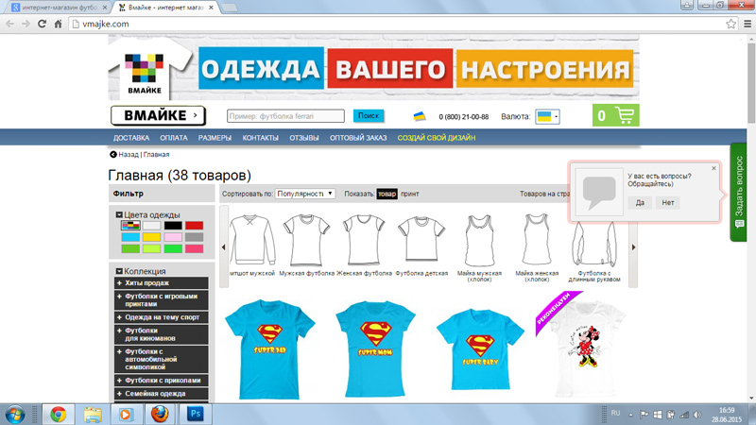
Task: Collapse the Цвета одежды filter section
Action: [x=119, y=215]
